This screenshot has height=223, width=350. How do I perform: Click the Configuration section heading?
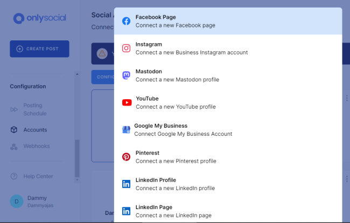[28, 86]
